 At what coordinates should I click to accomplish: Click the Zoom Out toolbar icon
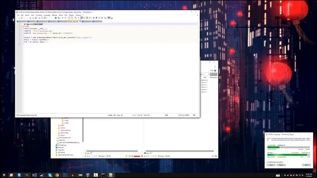[65, 18]
